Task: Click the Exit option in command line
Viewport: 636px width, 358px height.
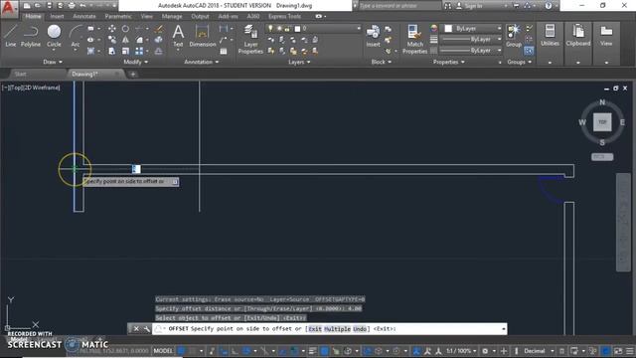Action: click(x=315, y=329)
